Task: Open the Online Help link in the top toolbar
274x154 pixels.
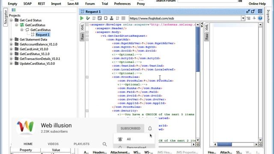Action: click(x=257, y=4)
